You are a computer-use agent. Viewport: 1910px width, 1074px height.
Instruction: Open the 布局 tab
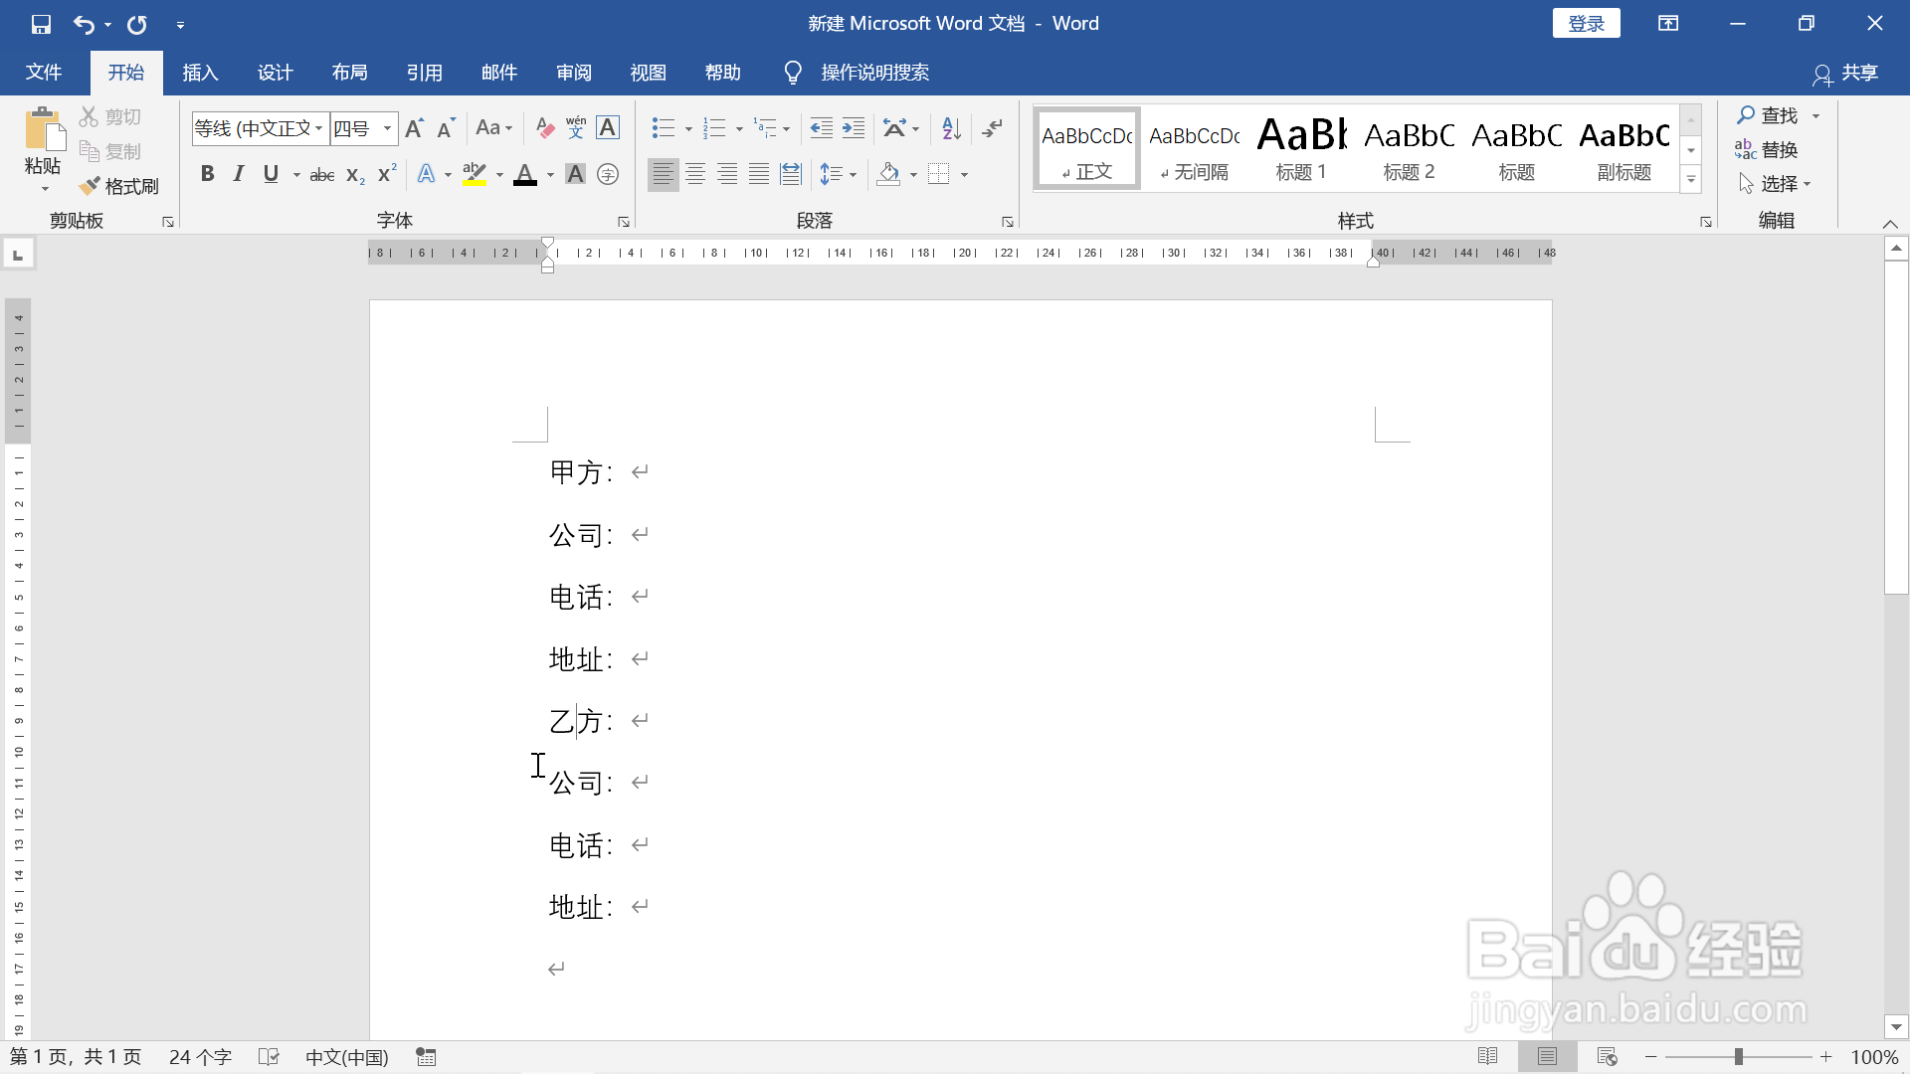point(349,73)
